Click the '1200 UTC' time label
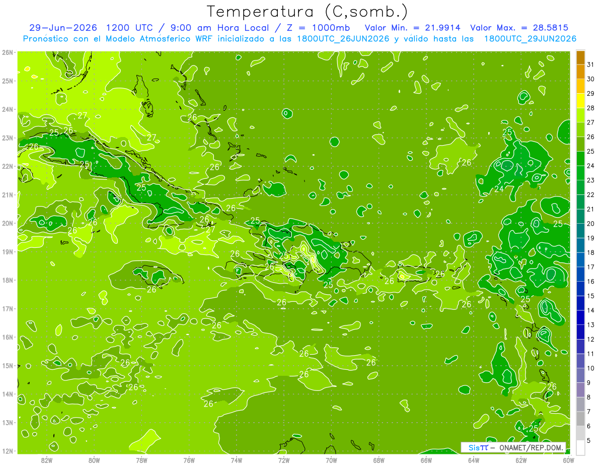This screenshot has height=467, width=604. click(128, 28)
